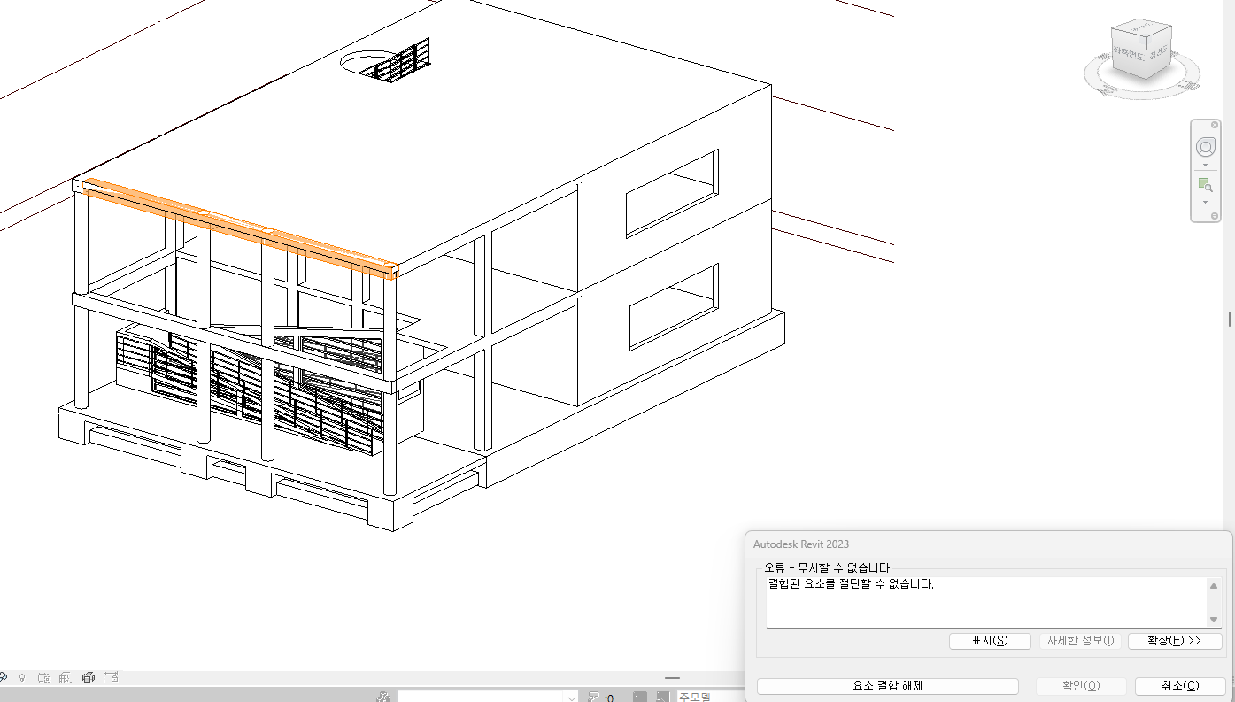
Task: Toggle temporary view properties icon
Action: point(44,678)
